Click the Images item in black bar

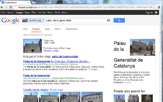click(x=19, y=12)
